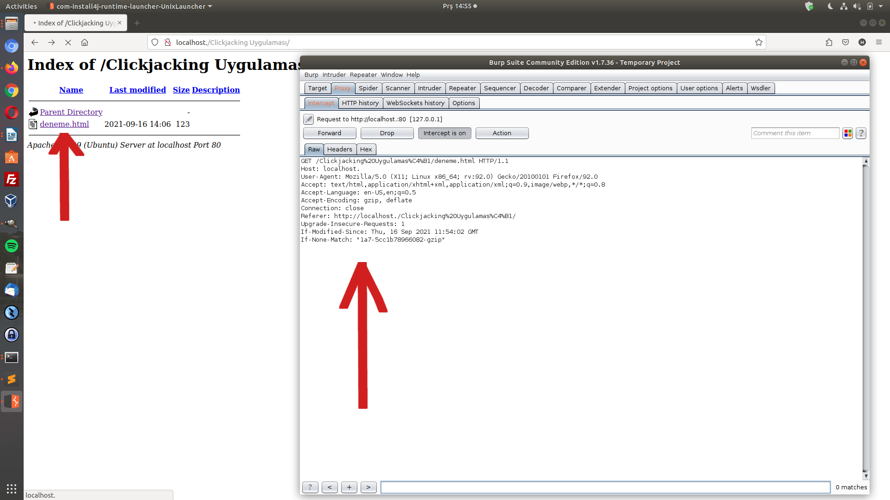Open LibreOffice Writer from dock

[x=12, y=135]
